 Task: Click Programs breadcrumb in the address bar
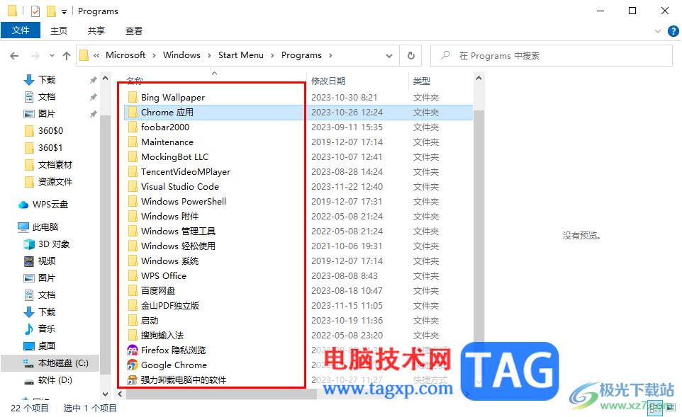[301, 55]
